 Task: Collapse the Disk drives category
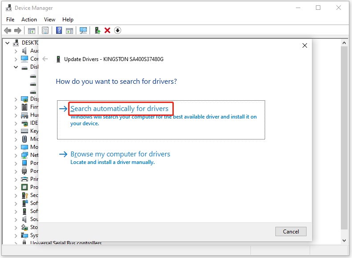16,67
